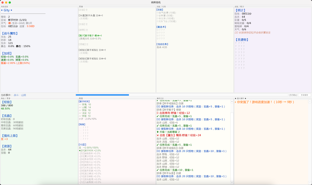Click the orange 长按保存后松开会有好事发生 hint

pos(252,33)
